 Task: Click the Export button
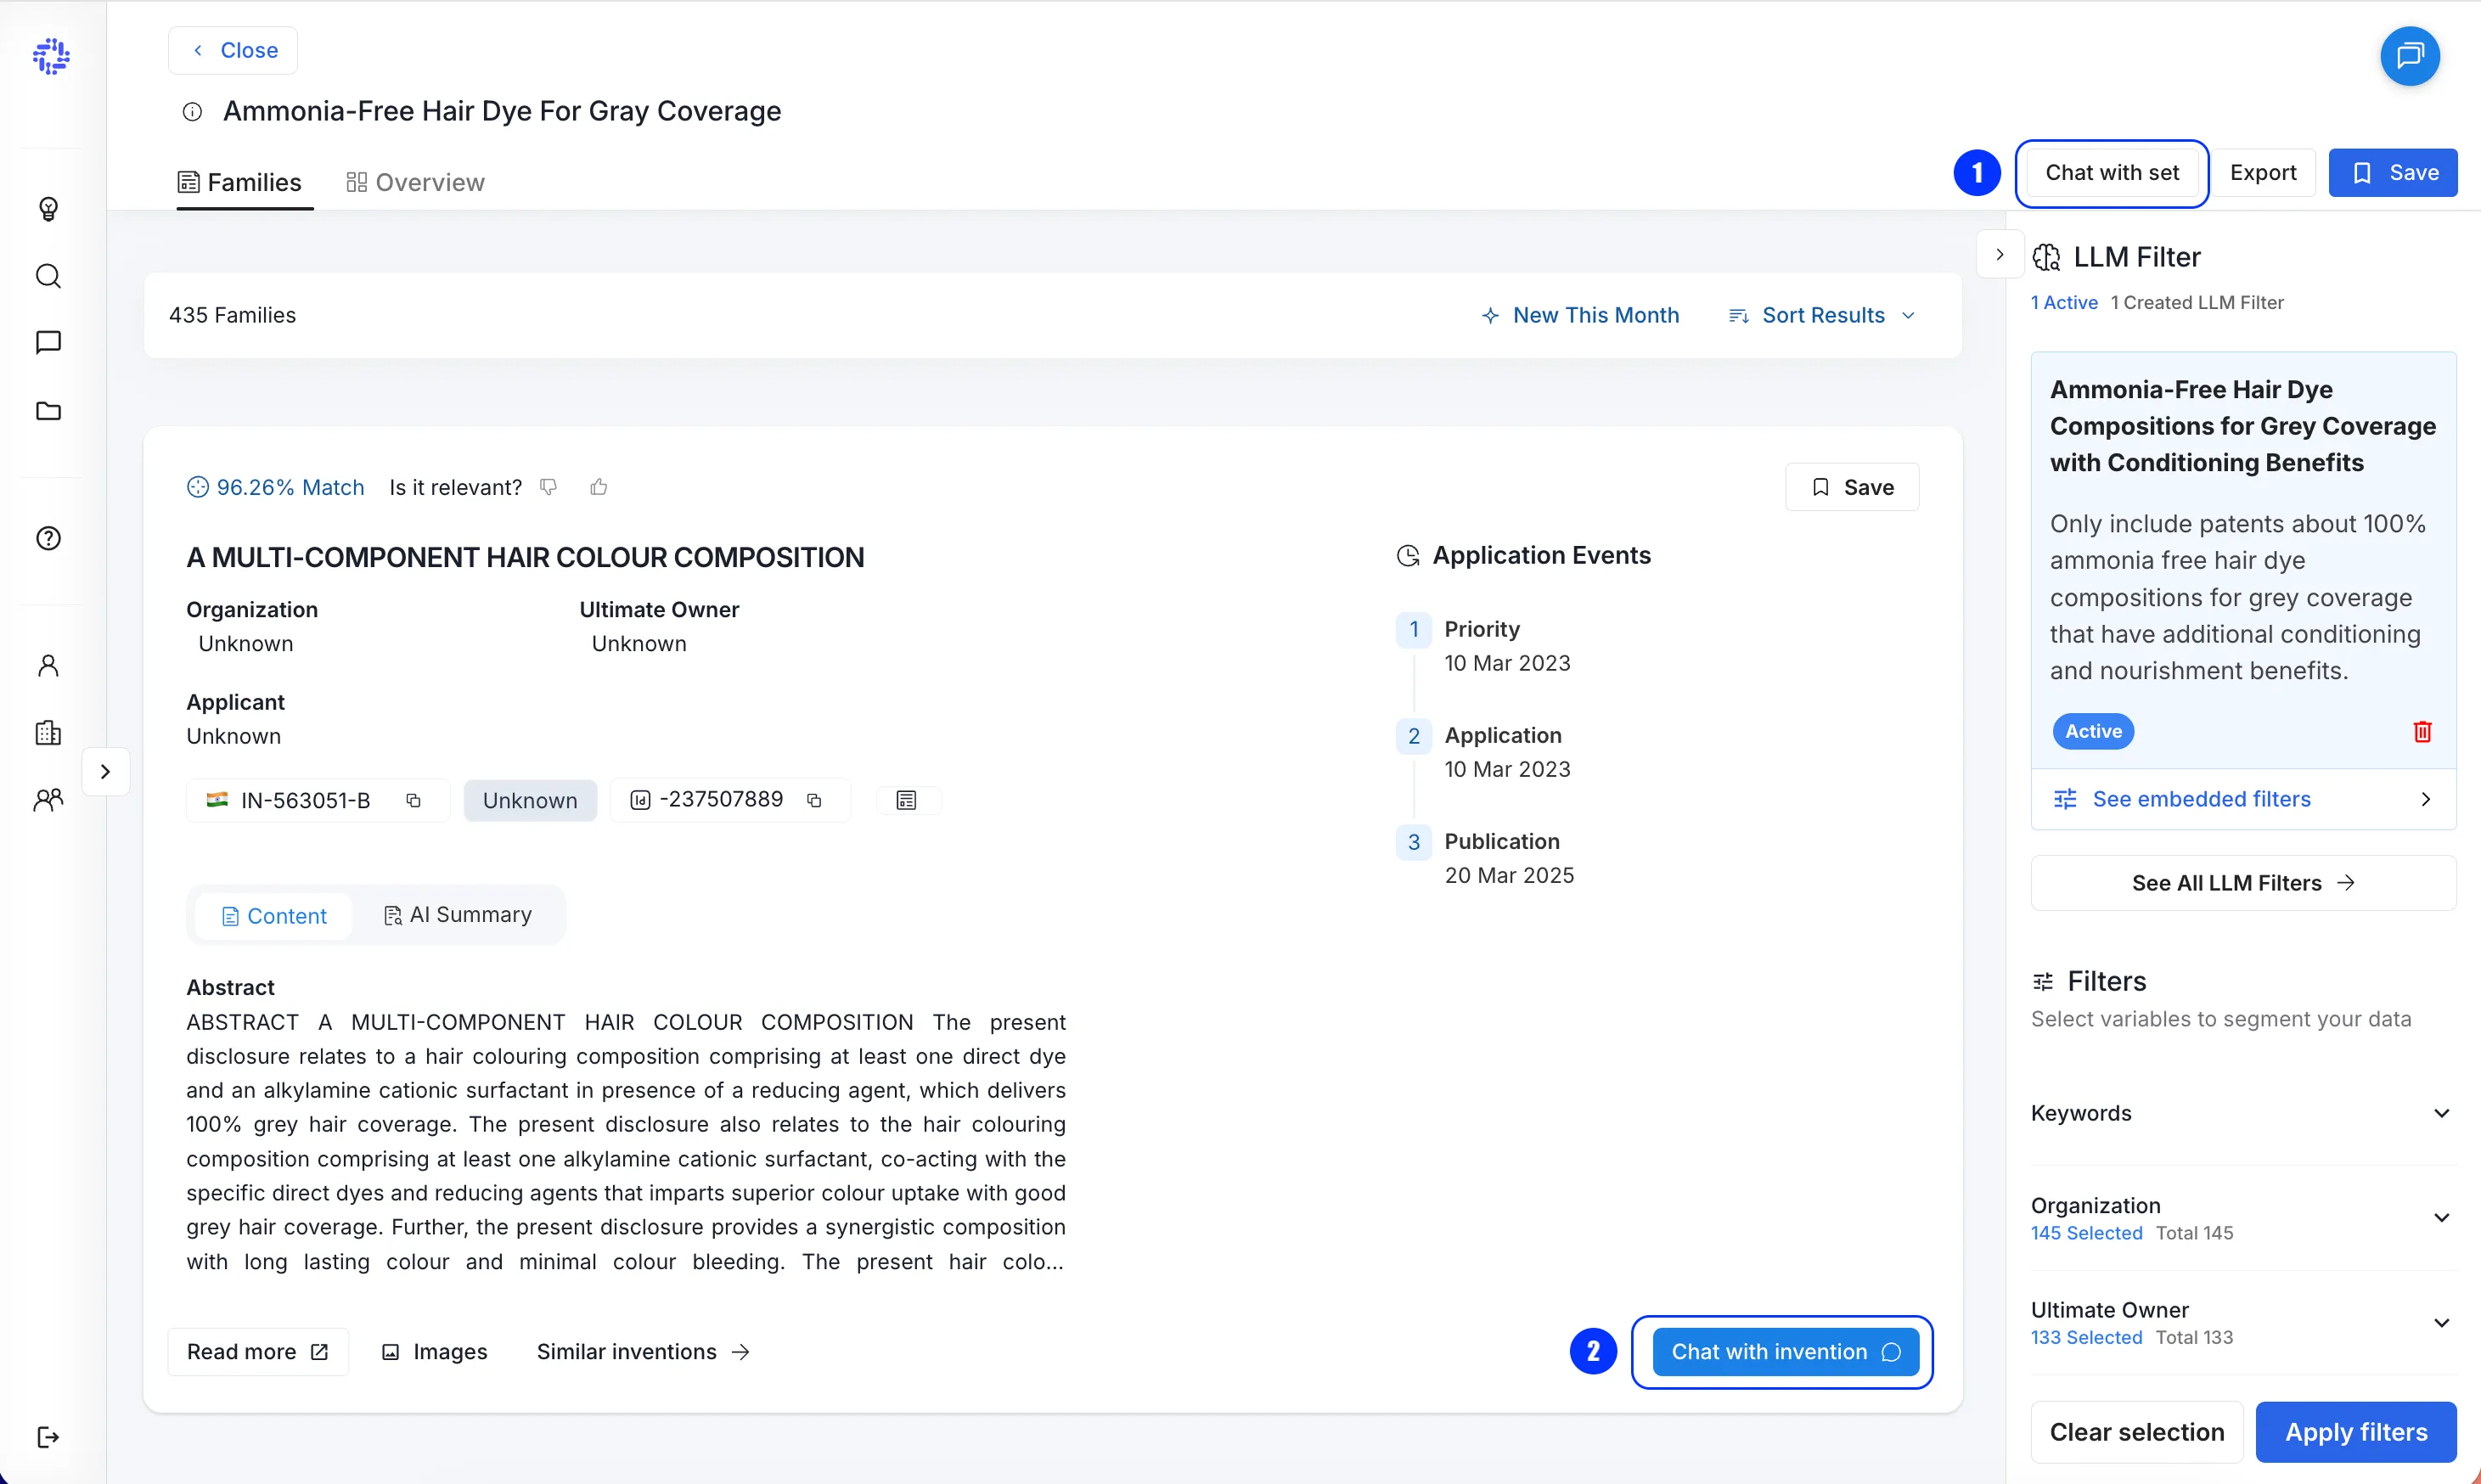[2263, 173]
